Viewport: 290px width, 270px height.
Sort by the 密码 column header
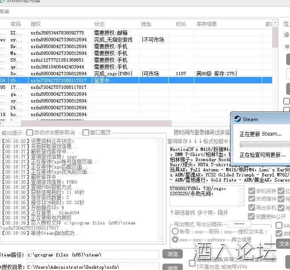(16, 24)
